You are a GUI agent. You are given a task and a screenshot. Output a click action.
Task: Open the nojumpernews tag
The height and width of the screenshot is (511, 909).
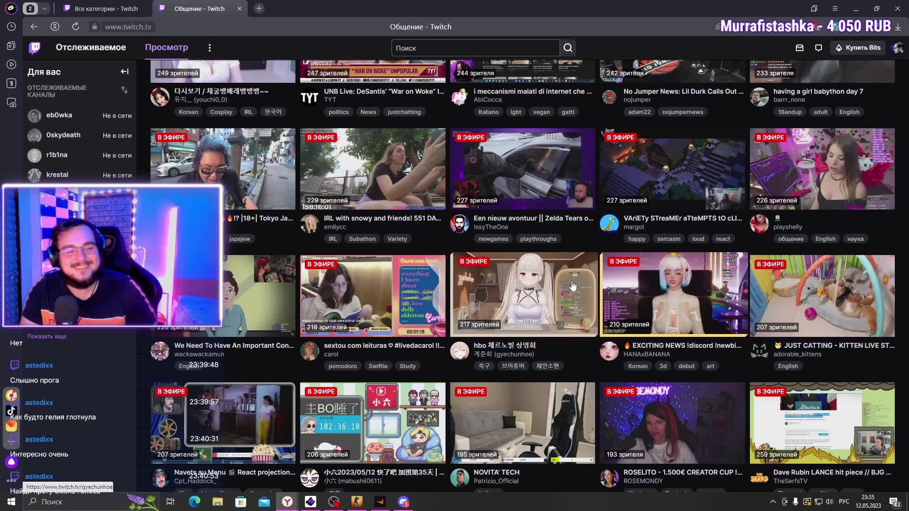click(683, 112)
